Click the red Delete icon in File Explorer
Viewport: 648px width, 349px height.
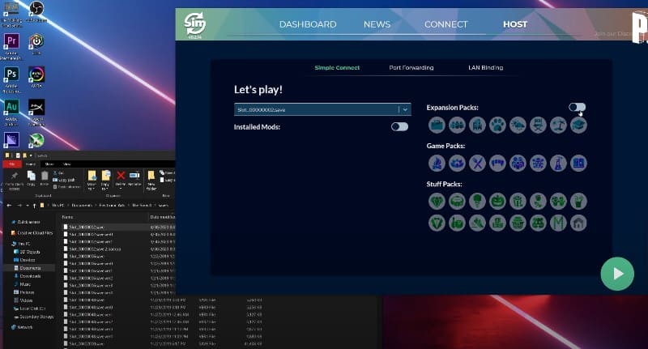(x=121, y=175)
